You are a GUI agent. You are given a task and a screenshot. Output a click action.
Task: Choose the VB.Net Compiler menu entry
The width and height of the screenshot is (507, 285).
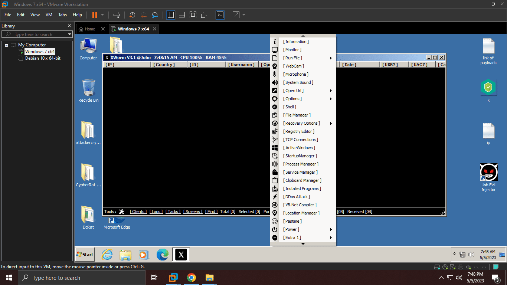click(300, 205)
